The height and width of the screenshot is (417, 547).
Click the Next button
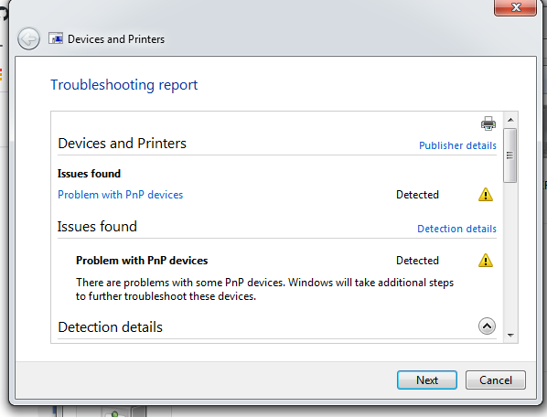(x=427, y=380)
